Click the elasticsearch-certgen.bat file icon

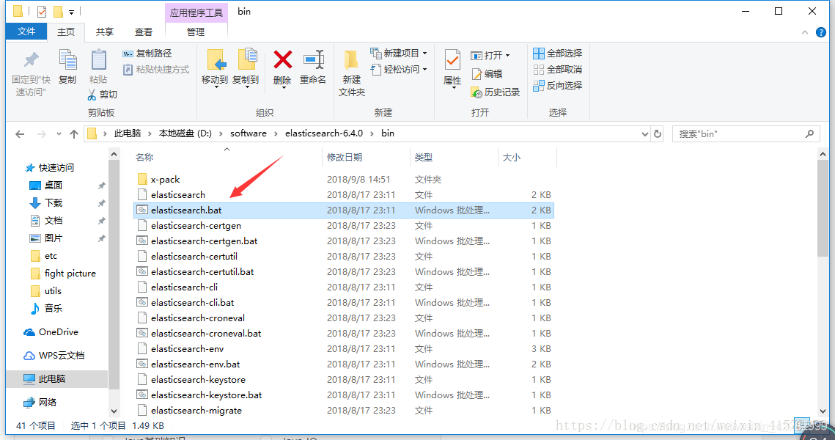[x=142, y=241]
